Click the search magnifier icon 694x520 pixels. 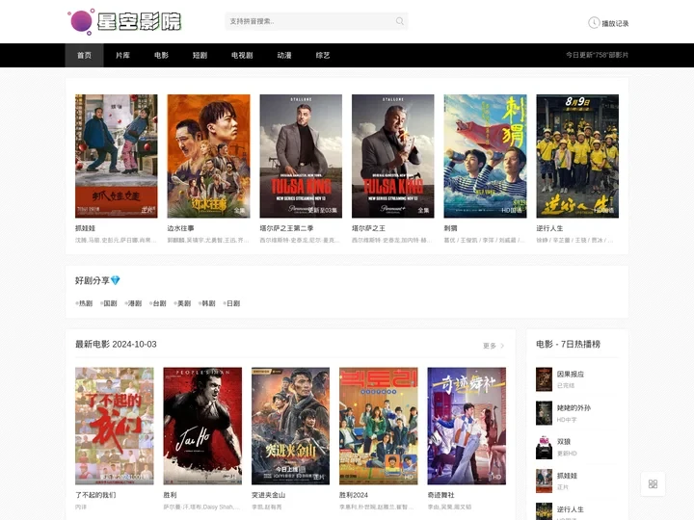pos(400,21)
